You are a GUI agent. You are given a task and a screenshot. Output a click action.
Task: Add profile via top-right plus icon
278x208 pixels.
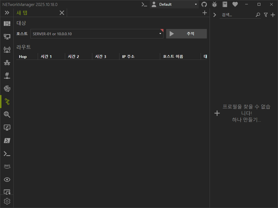tap(273, 15)
